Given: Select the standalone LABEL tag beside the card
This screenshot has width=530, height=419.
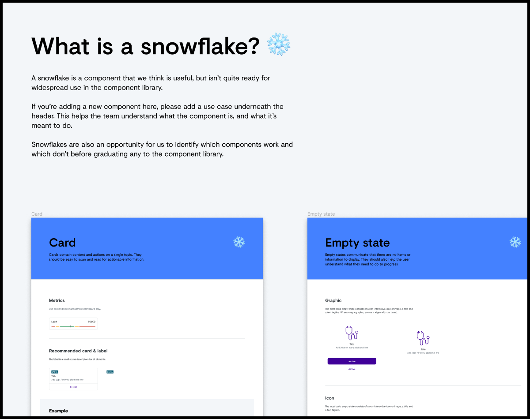Looking at the screenshot, I should click(x=110, y=372).
